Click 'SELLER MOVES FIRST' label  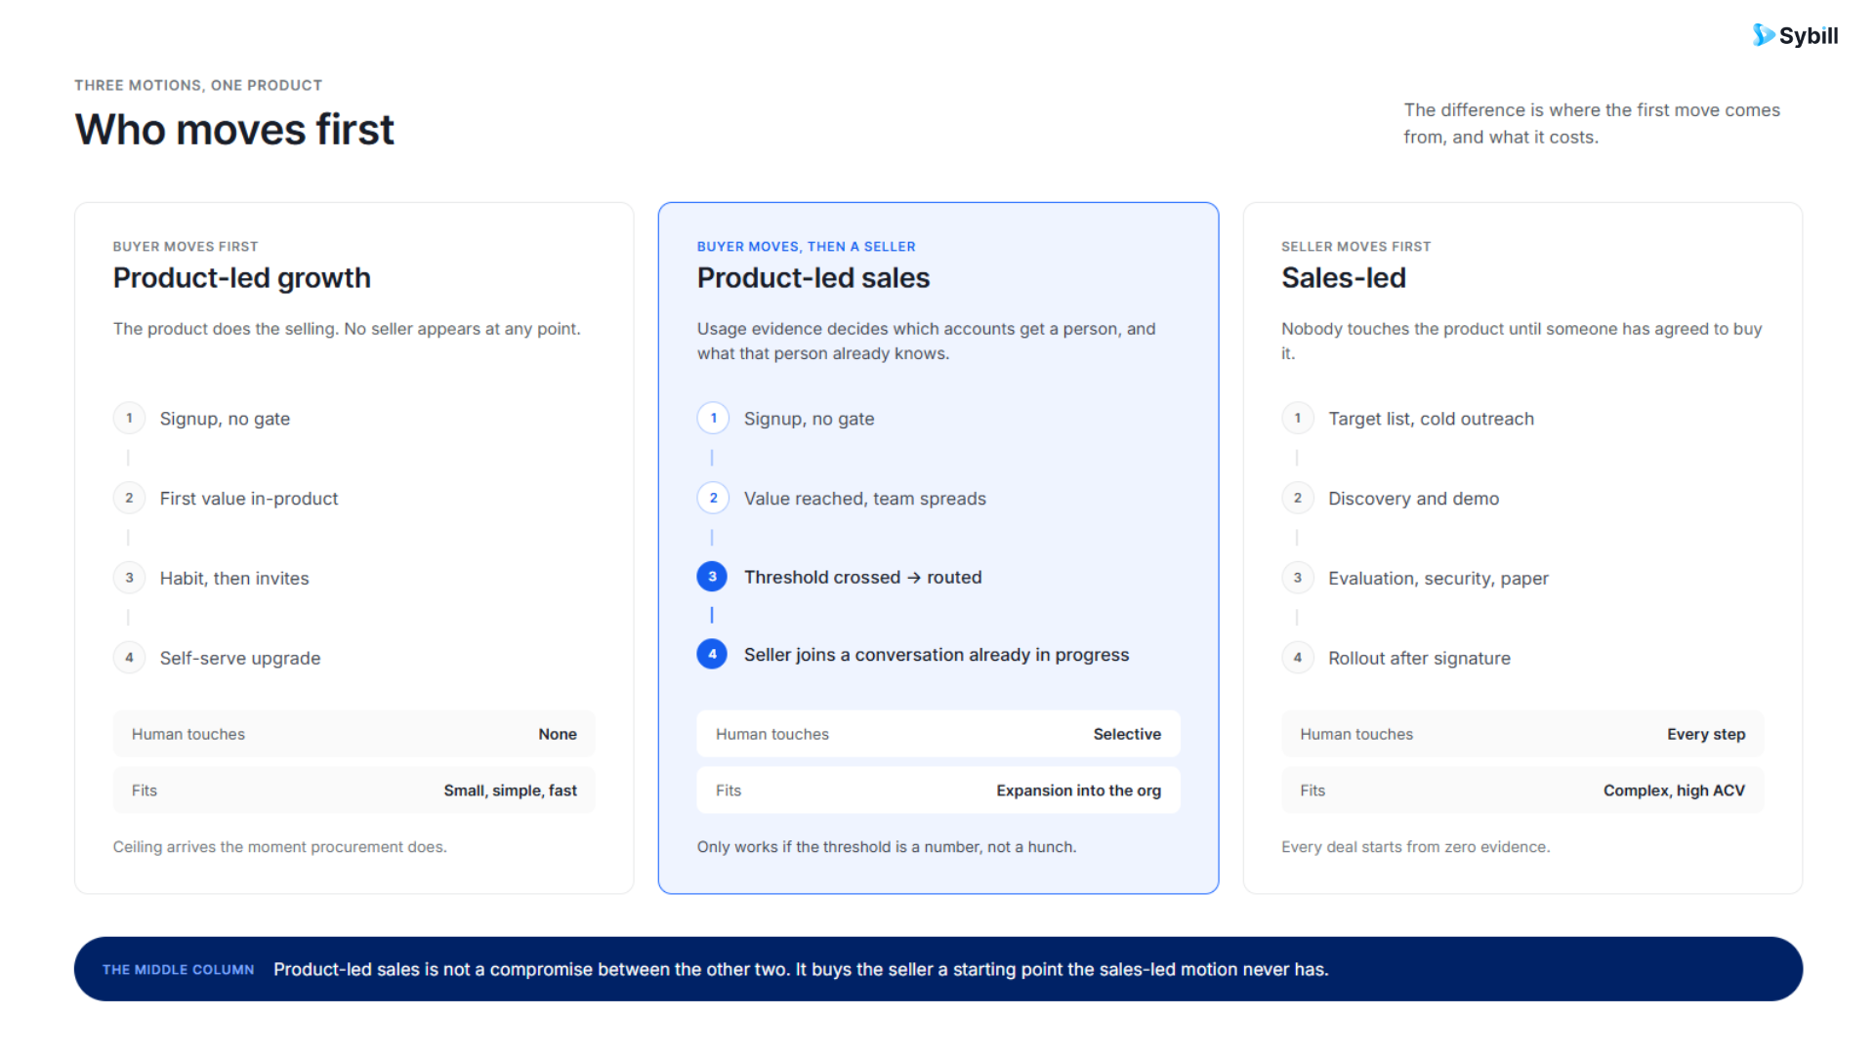1355,247
